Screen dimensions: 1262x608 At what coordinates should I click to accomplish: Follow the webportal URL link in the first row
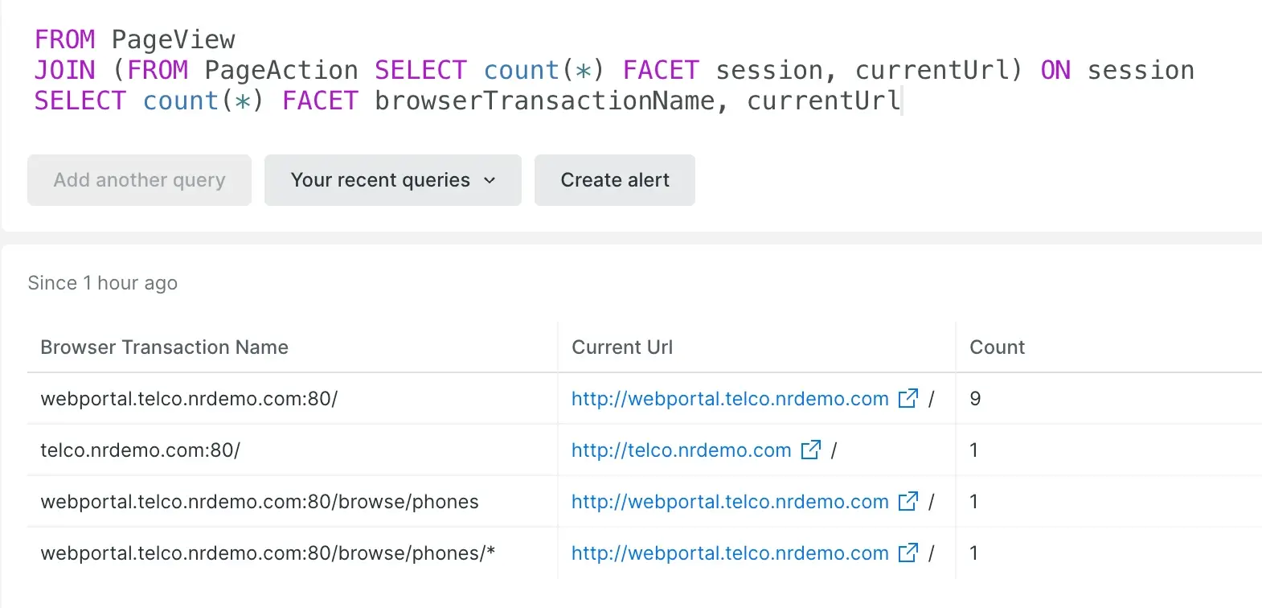click(729, 399)
